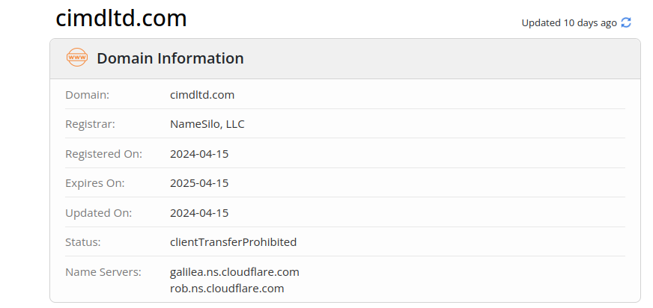Click the clientTransferProhibited status value
Viewport: 653px width, 308px height.
(x=234, y=241)
